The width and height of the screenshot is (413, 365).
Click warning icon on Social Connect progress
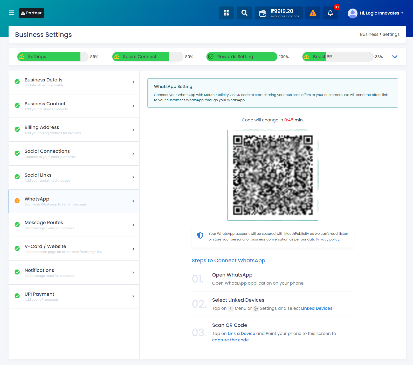[117, 56]
